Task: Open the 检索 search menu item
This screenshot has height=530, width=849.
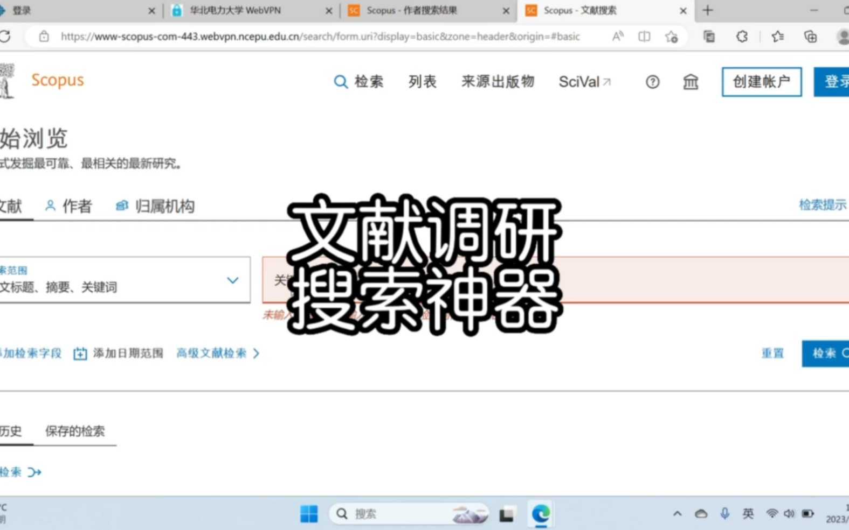Action: click(x=358, y=82)
